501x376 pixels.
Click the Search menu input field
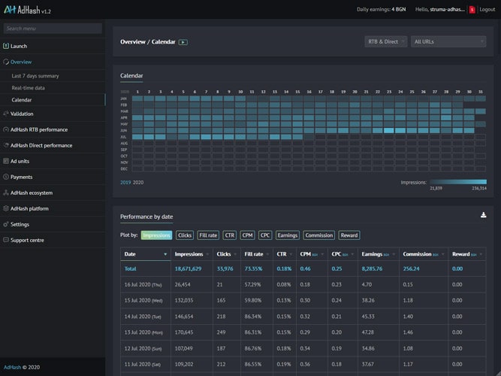52,29
